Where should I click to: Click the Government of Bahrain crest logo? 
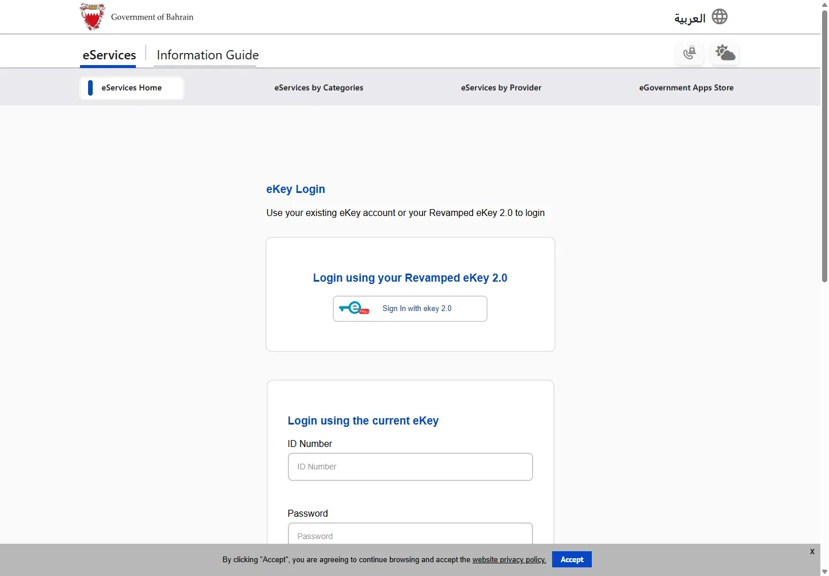click(x=92, y=17)
